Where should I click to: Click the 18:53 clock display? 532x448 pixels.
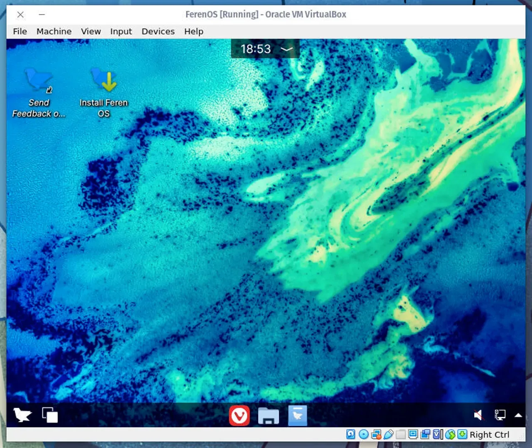click(x=256, y=49)
